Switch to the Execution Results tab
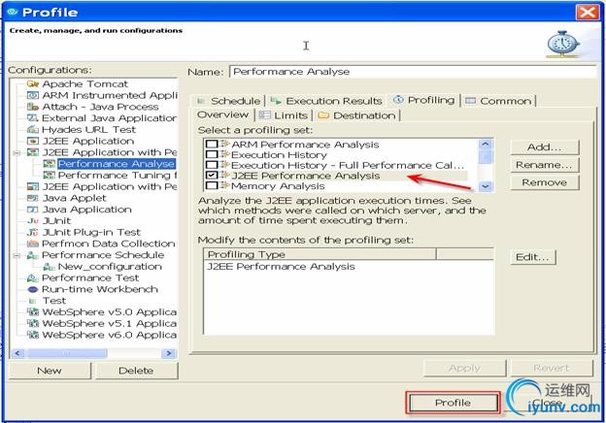Screen dimensions: 606x423 326,101
